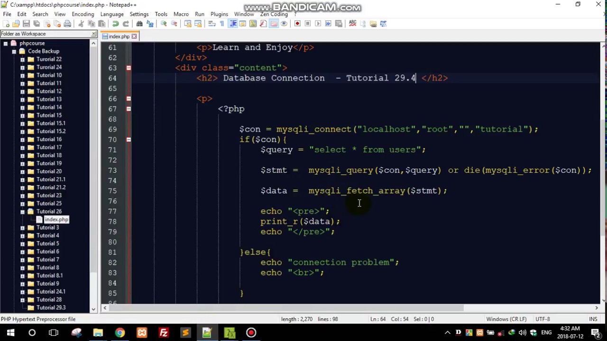This screenshot has width=607, height=341.
Task: Open the Encoding menu
Action: [83, 14]
